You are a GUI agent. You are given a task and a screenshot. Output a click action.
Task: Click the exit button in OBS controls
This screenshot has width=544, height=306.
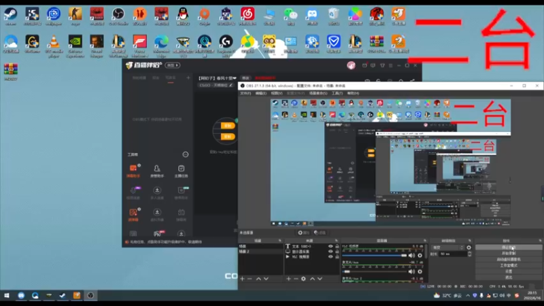(509, 277)
